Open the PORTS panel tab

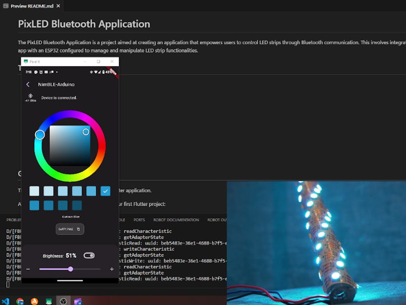(x=139, y=220)
